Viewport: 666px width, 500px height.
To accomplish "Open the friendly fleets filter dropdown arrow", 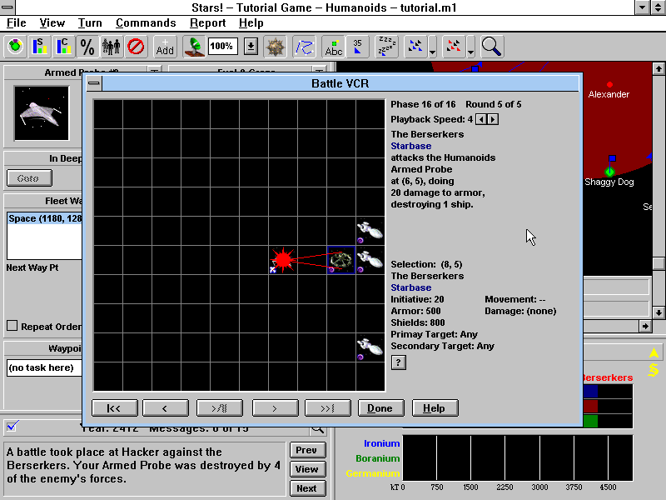I will pos(432,47).
